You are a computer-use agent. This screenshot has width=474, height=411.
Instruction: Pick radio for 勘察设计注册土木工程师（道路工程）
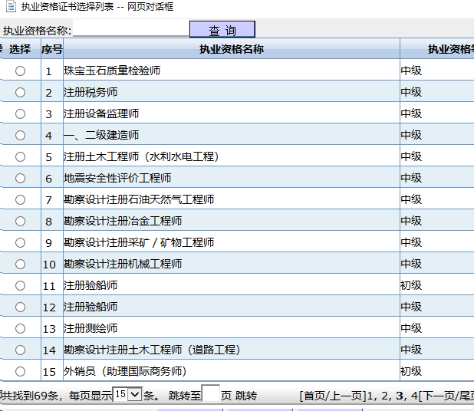tap(20, 350)
